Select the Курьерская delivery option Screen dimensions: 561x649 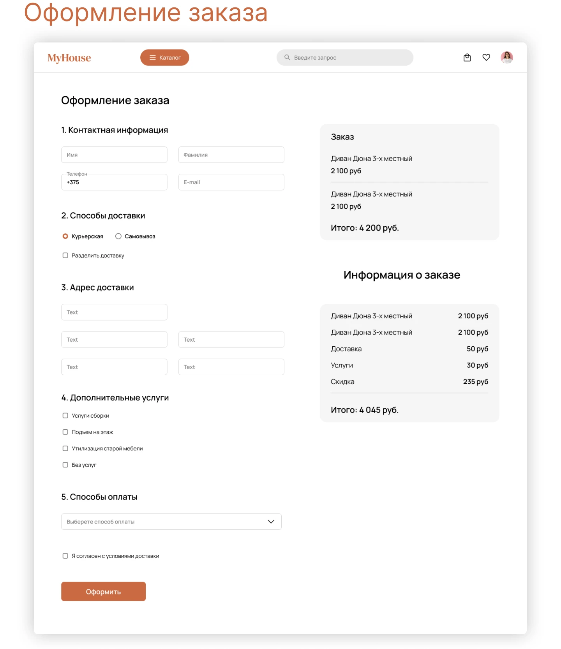tap(65, 236)
